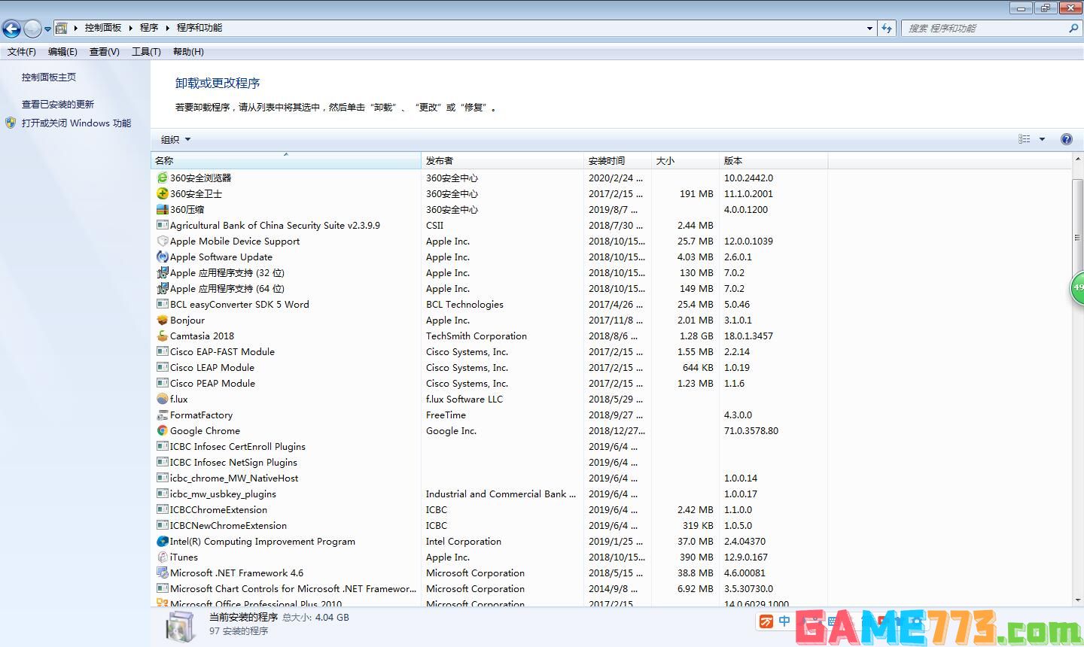Open the 查看(V) menu
The image size is (1084, 647).
coord(105,52)
